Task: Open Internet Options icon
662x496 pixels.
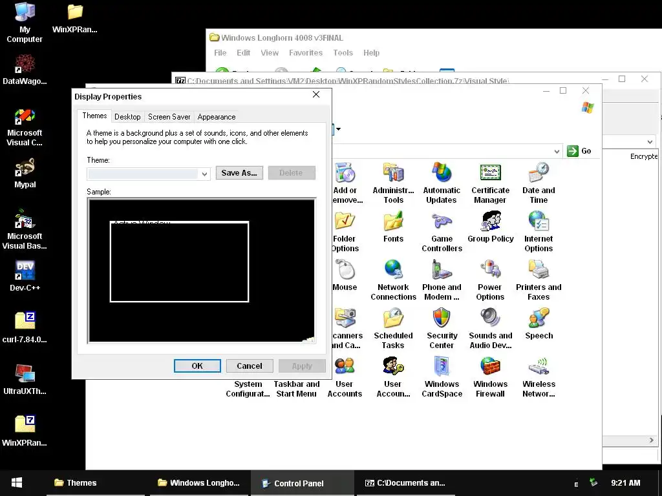Action: [539, 231]
